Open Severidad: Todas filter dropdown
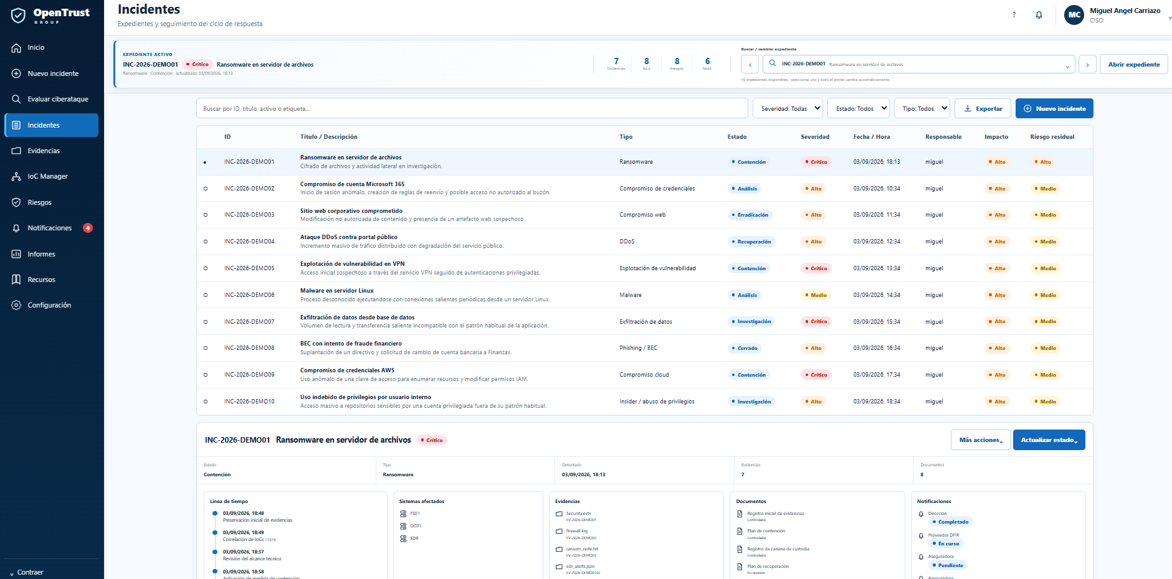The image size is (1172, 579). pos(788,108)
